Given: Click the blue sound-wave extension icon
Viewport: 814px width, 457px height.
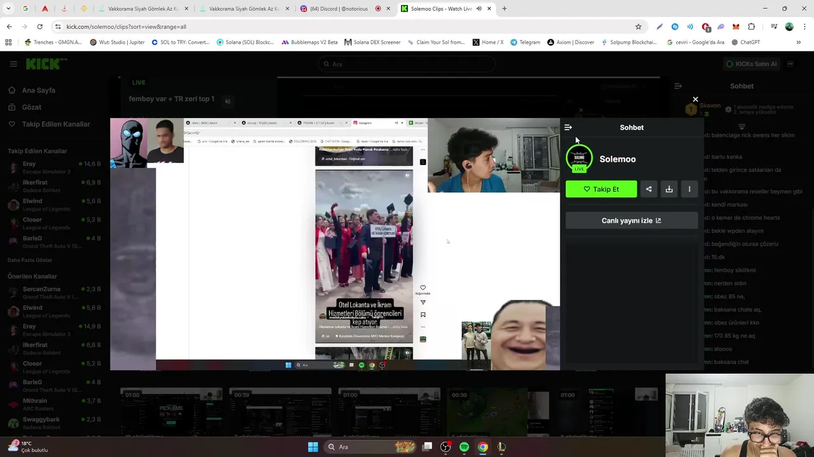Looking at the screenshot, I should coord(690,27).
